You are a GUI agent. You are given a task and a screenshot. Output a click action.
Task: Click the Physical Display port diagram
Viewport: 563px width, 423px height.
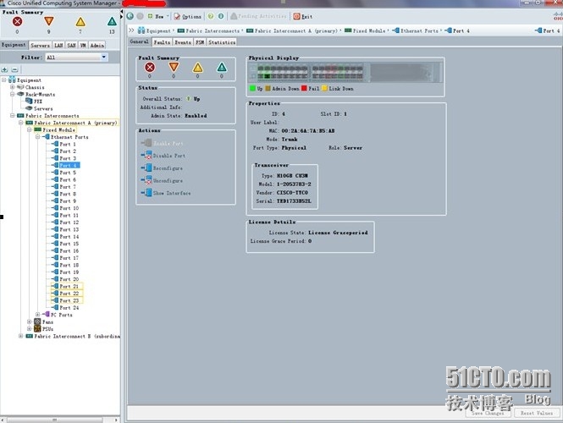click(346, 72)
